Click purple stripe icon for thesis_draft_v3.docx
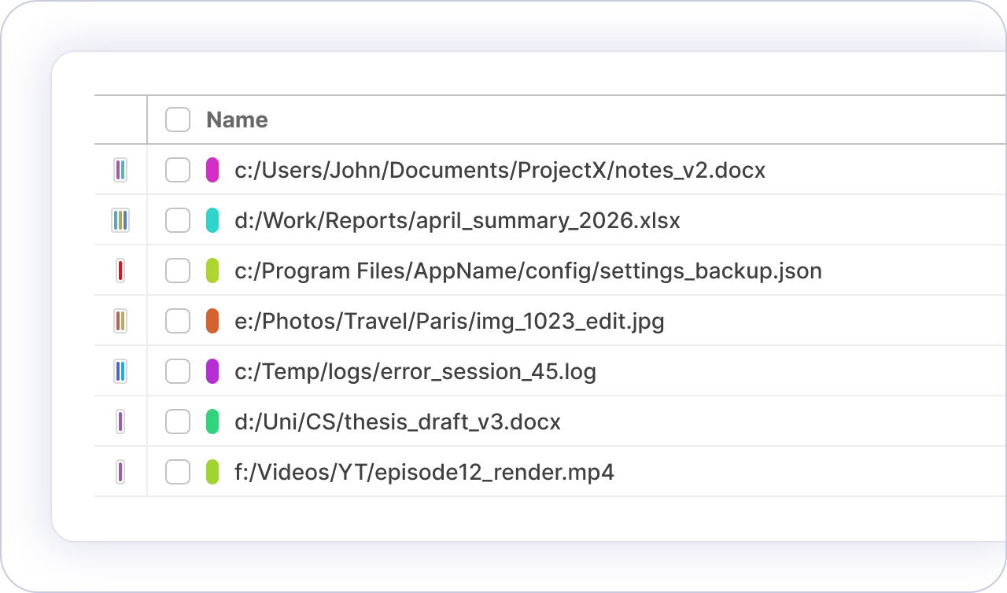The height and width of the screenshot is (593, 1007). tap(120, 422)
